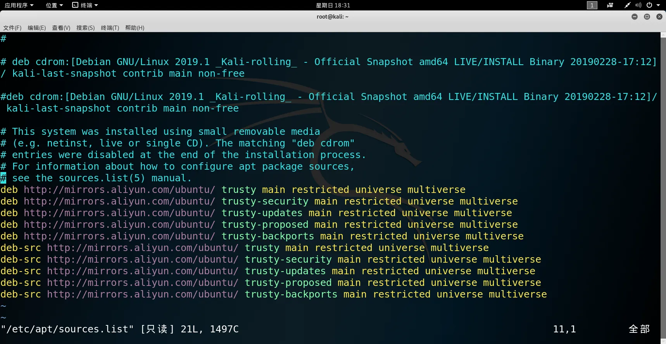Click '21L, 1497C' in the status line
The width and height of the screenshot is (666, 344).
(210, 329)
